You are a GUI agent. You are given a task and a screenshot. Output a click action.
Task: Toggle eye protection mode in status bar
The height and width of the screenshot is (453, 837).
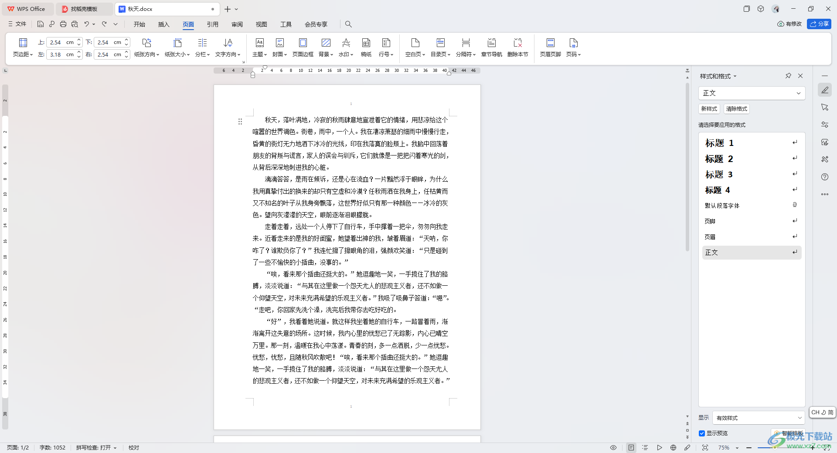(x=613, y=448)
